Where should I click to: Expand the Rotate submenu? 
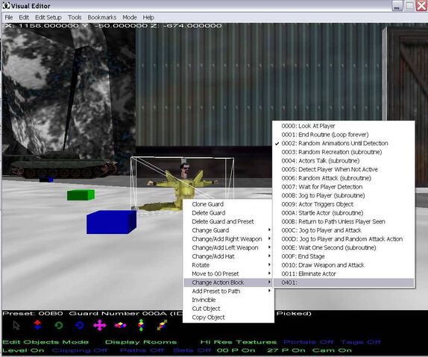click(228, 265)
